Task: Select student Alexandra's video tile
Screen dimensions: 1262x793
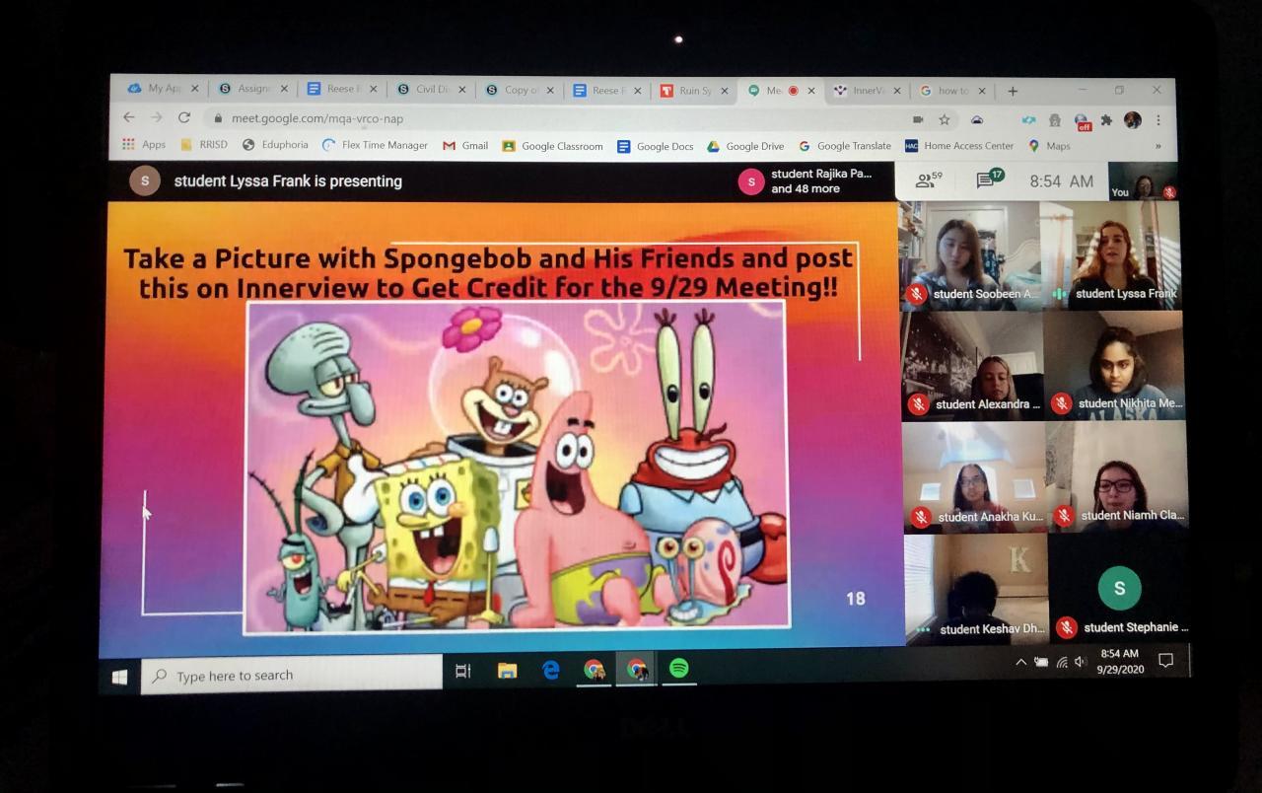Action: tap(972, 366)
